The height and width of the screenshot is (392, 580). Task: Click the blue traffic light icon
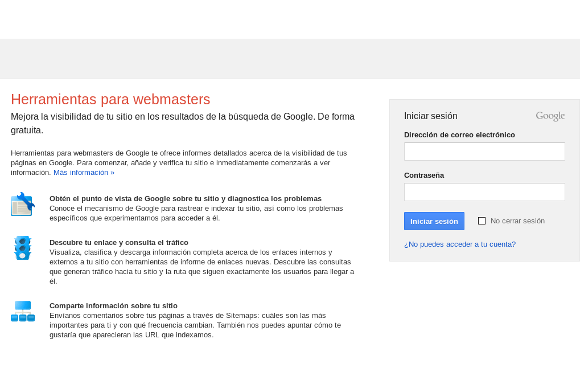point(22,248)
